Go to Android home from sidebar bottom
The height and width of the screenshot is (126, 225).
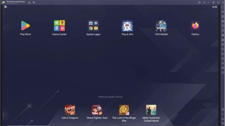[223, 119]
